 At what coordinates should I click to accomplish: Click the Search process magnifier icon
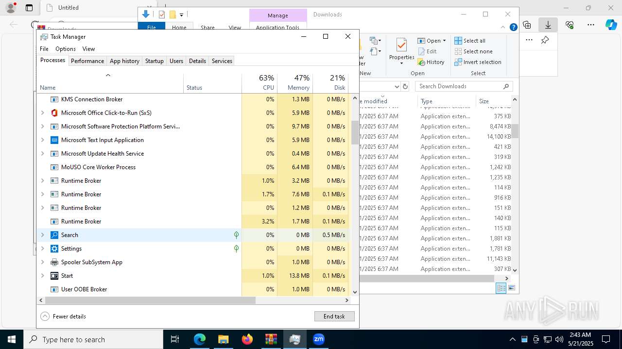pyautogui.click(x=54, y=235)
